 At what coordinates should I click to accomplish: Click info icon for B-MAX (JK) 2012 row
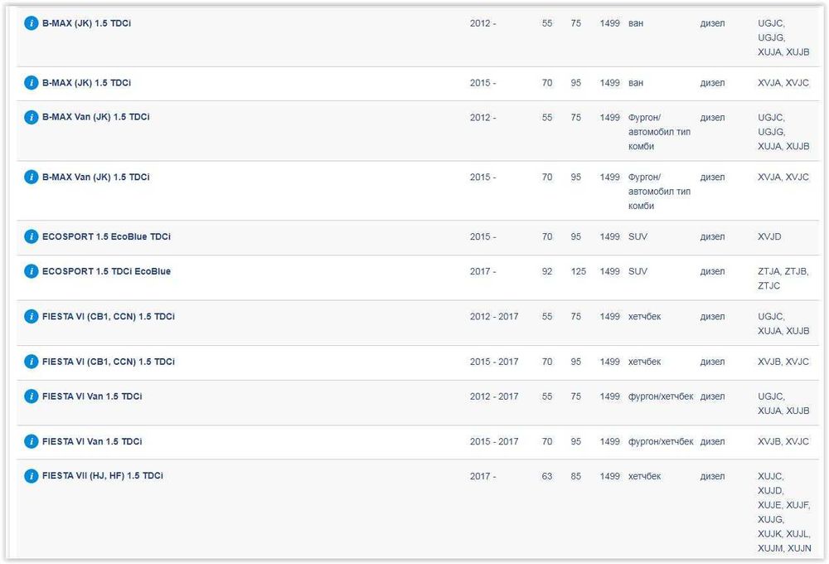(x=32, y=24)
